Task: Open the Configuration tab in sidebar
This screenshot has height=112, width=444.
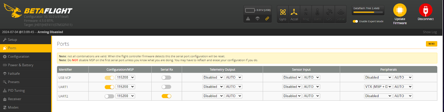Action: coord(19,57)
